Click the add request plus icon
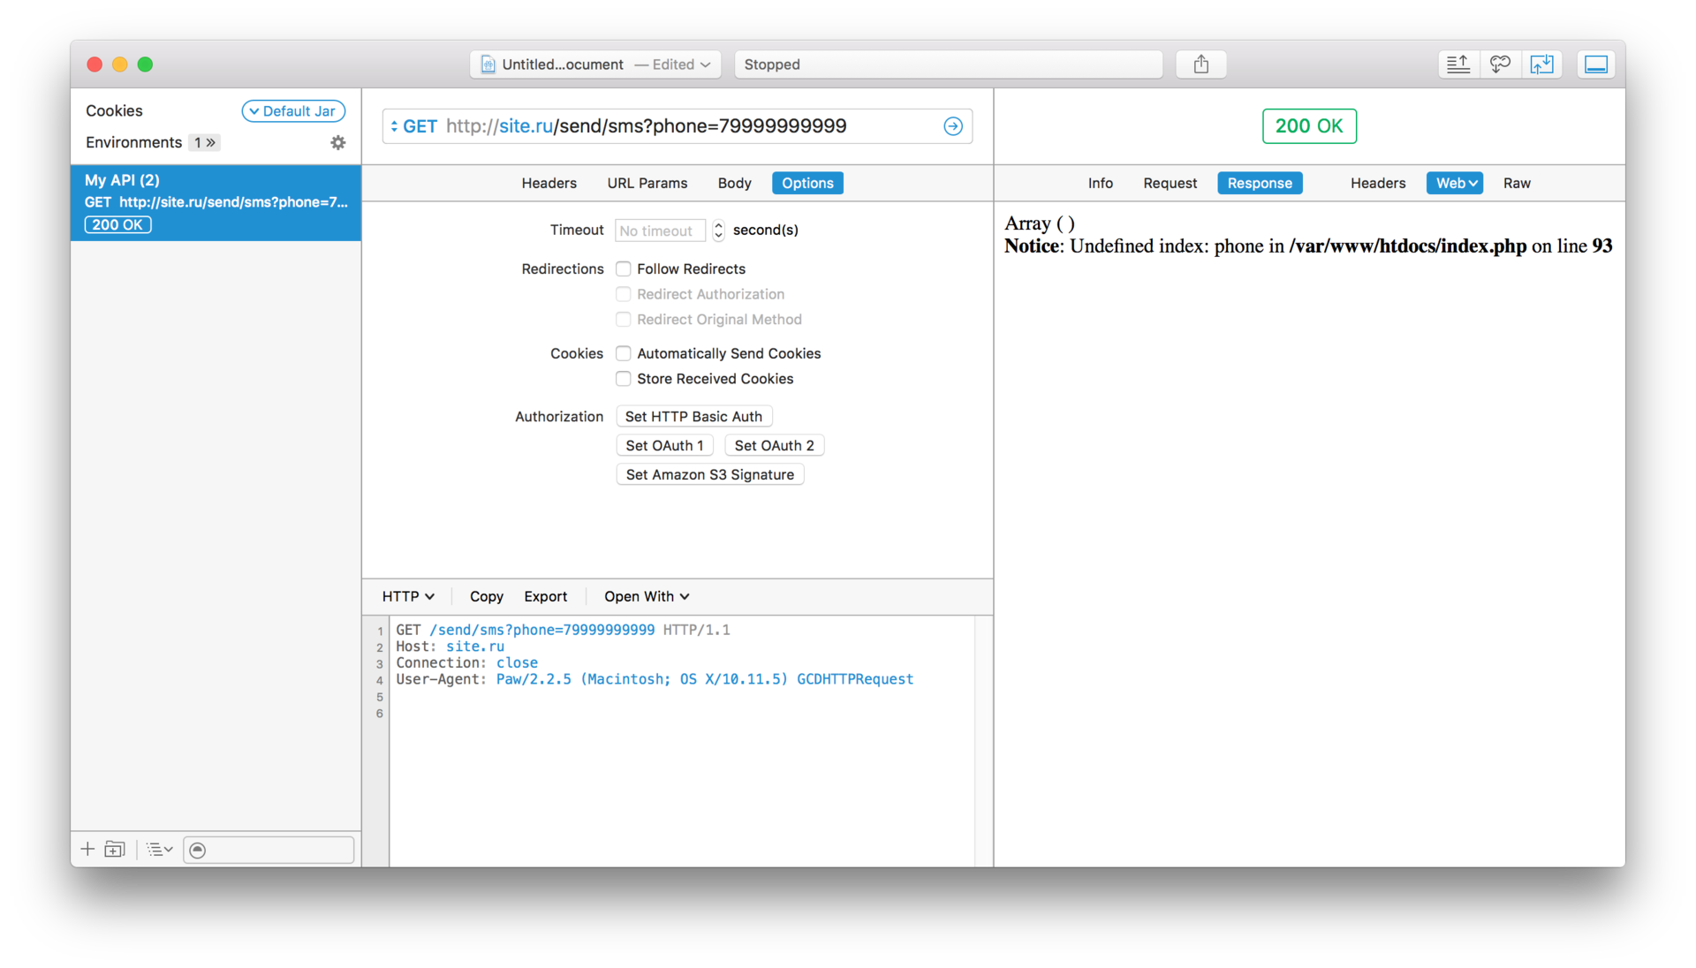1696x968 pixels. (88, 848)
